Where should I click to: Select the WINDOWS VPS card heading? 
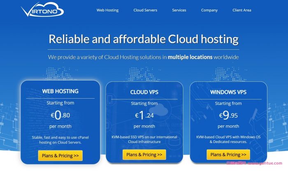point(228,92)
